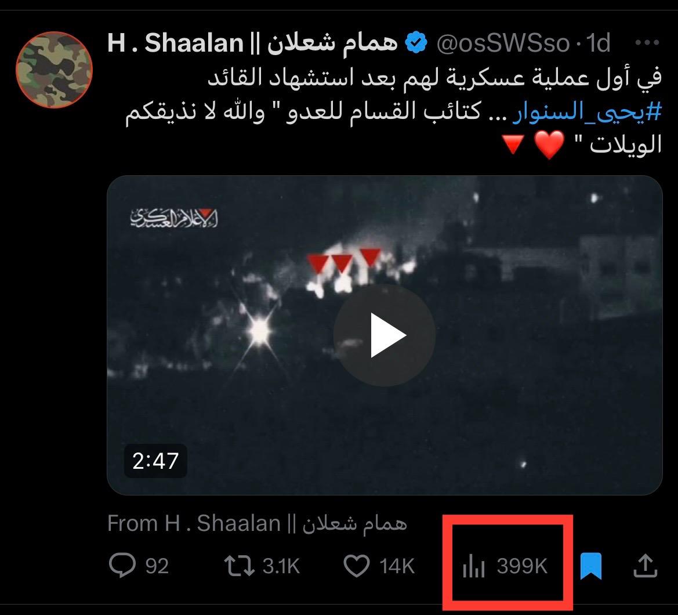Open the From H . Shaalan attribution
678x615 pixels.
(257, 523)
